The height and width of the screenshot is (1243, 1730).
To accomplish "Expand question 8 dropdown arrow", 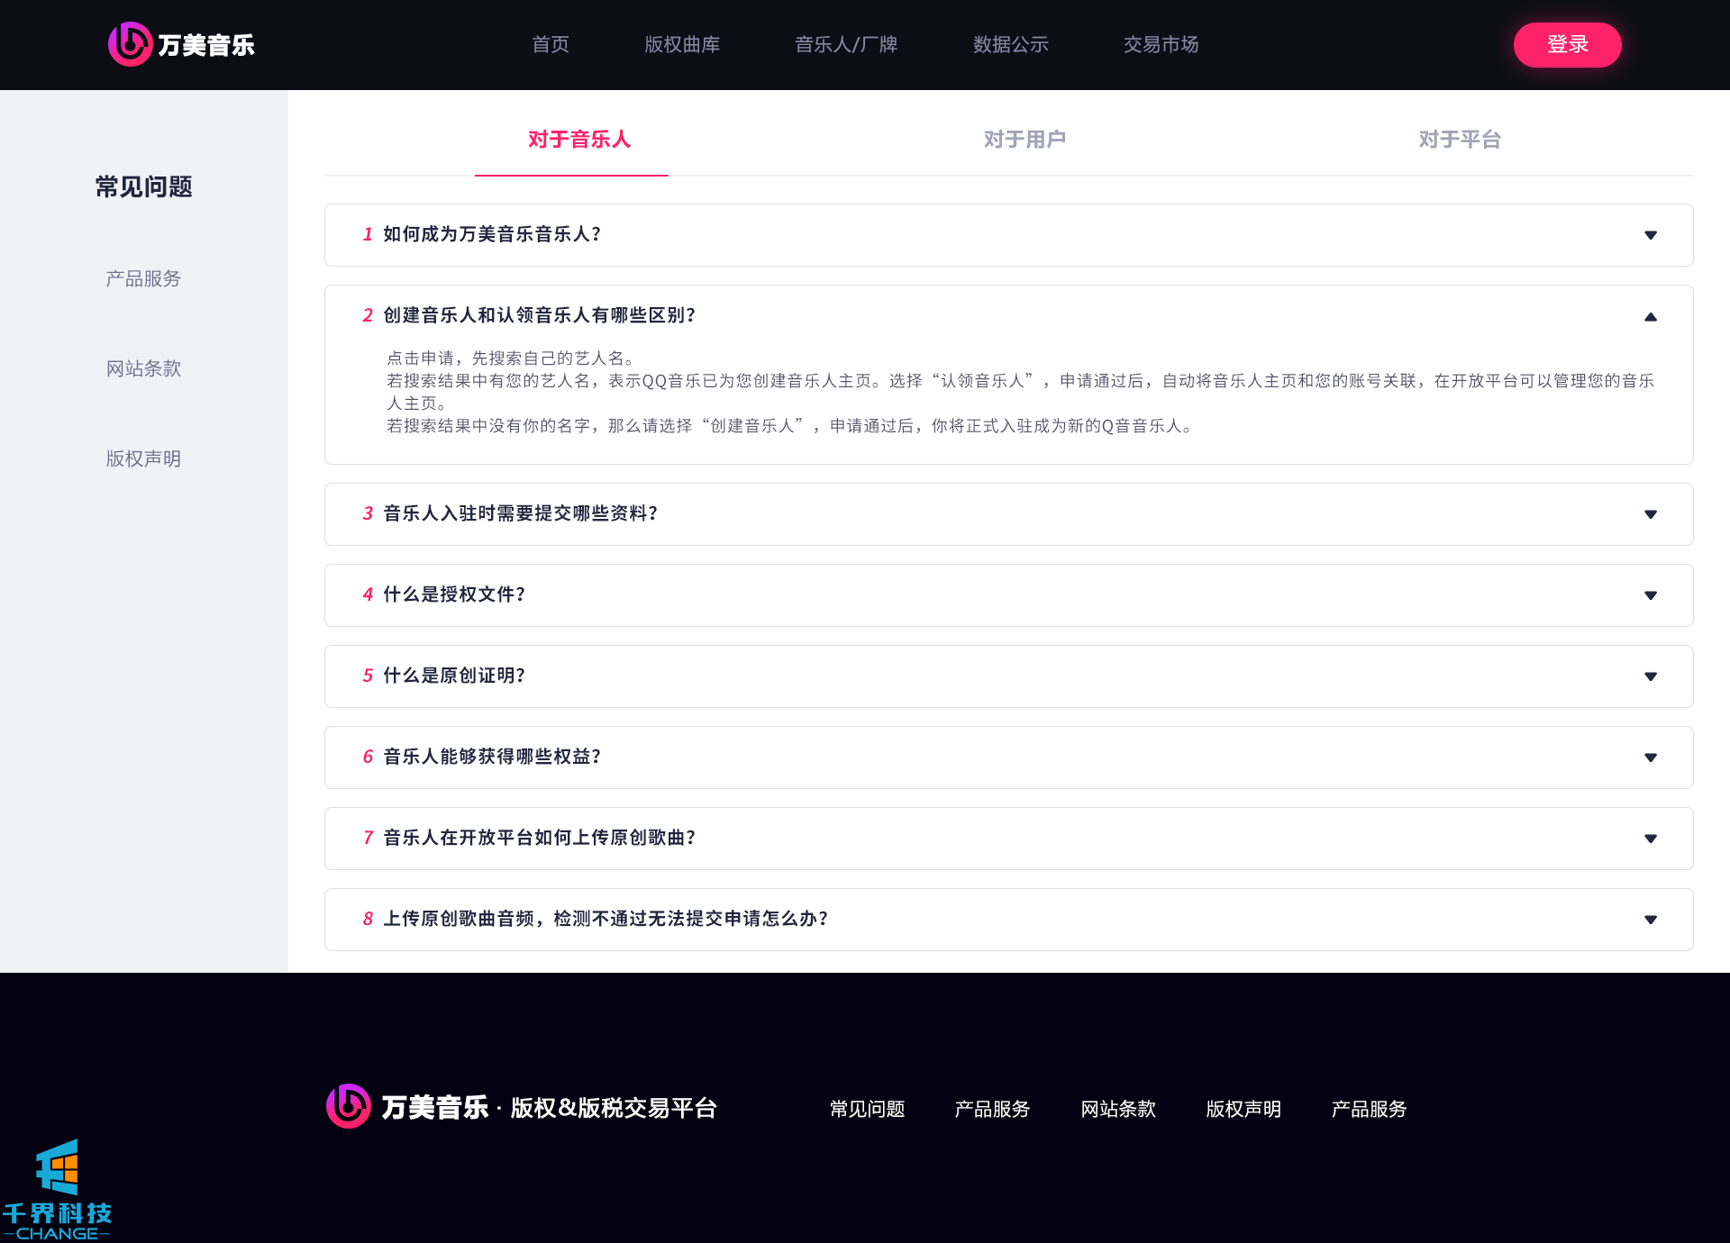I will pos(1650,920).
